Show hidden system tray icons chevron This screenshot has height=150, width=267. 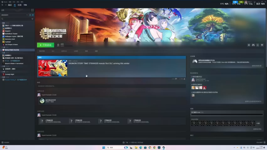[234, 147]
